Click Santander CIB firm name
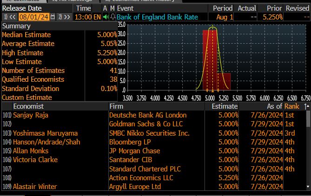Screen dimensions: 311x196 point(131,160)
